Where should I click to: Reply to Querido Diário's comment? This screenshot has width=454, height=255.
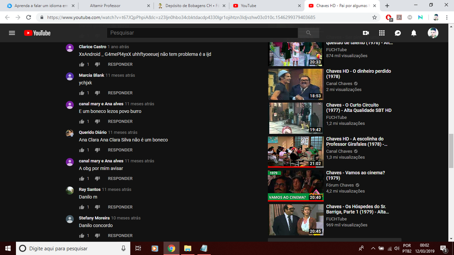point(120,150)
